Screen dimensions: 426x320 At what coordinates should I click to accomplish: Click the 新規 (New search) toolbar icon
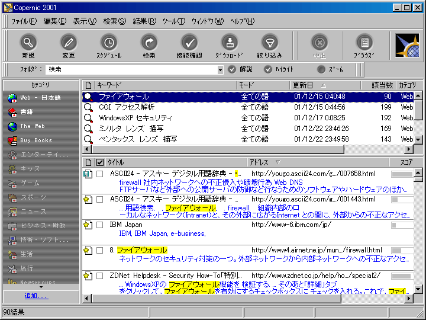[x=28, y=43]
